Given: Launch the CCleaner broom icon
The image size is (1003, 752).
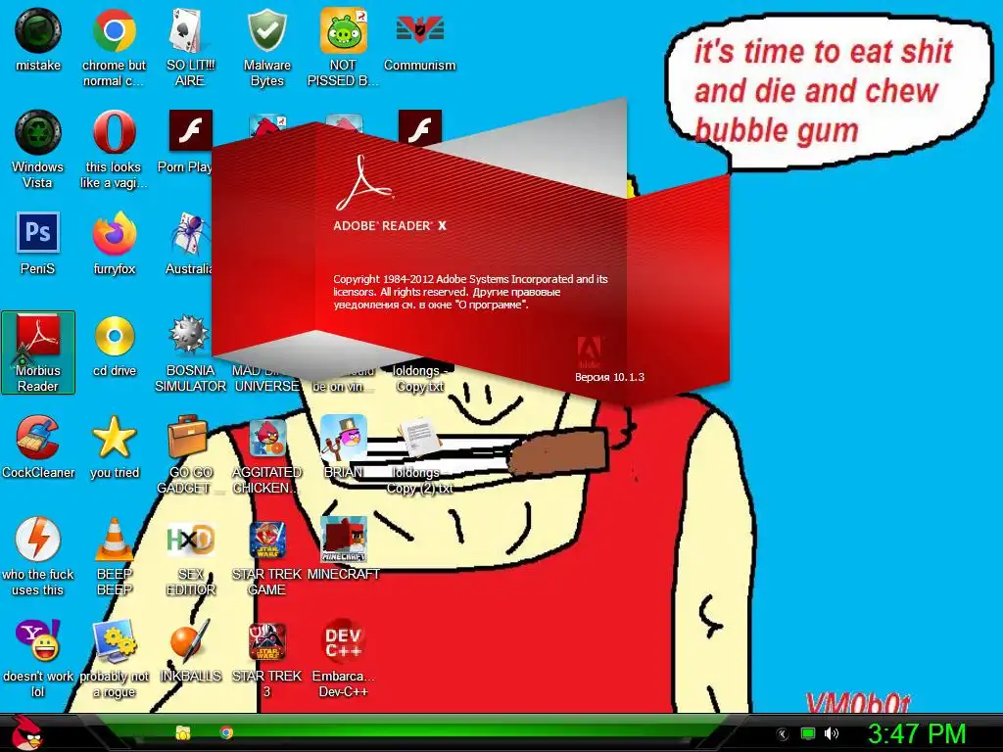Looking at the screenshot, I should pos(38,438).
